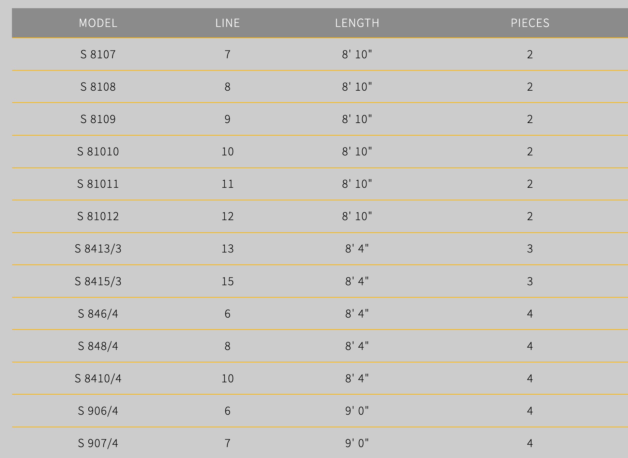Click model S 8413/3
Viewport: 628px width, 458px height.
pyautogui.click(x=98, y=248)
